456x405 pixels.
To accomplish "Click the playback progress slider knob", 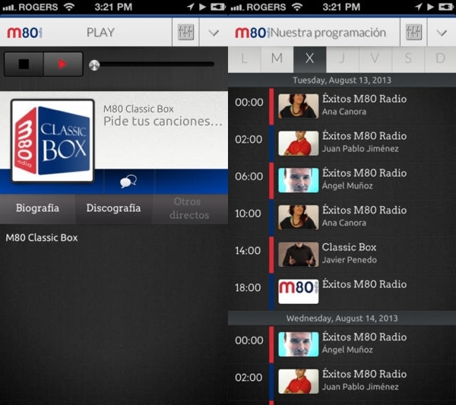I will (94, 65).
